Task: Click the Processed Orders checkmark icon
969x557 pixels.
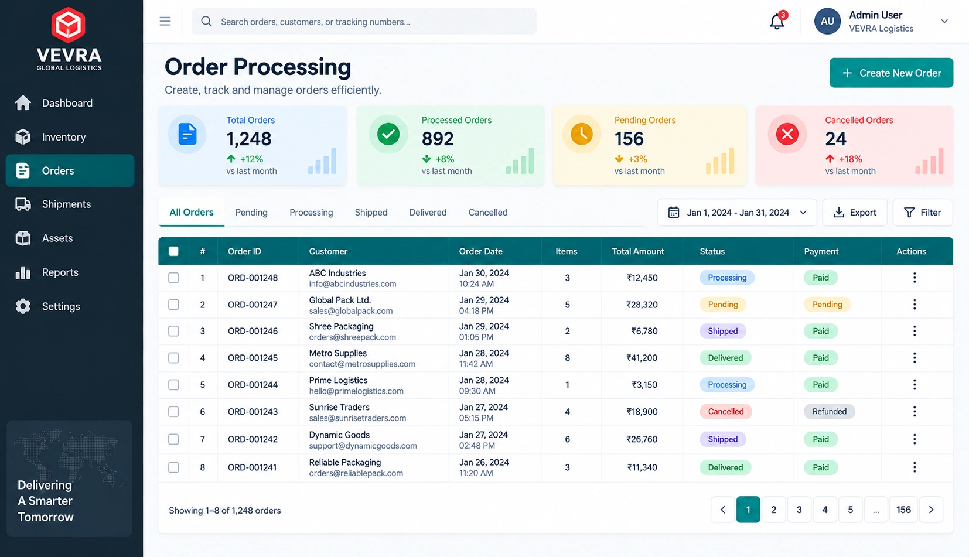Action: click(x=388, y=134)
